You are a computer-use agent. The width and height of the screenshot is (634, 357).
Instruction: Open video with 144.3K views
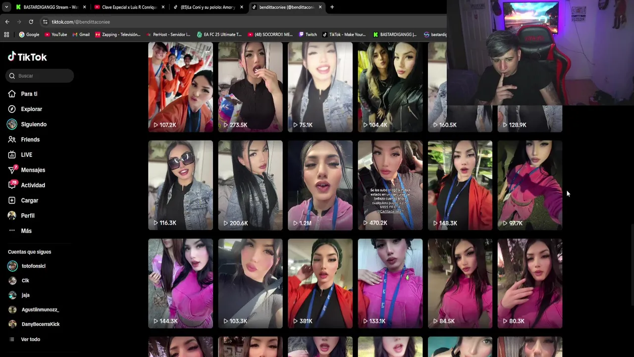tap(180, 284)
